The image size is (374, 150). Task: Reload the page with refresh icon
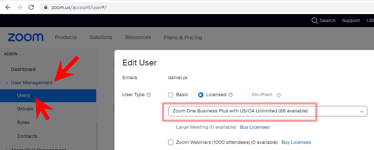point(31,7)
